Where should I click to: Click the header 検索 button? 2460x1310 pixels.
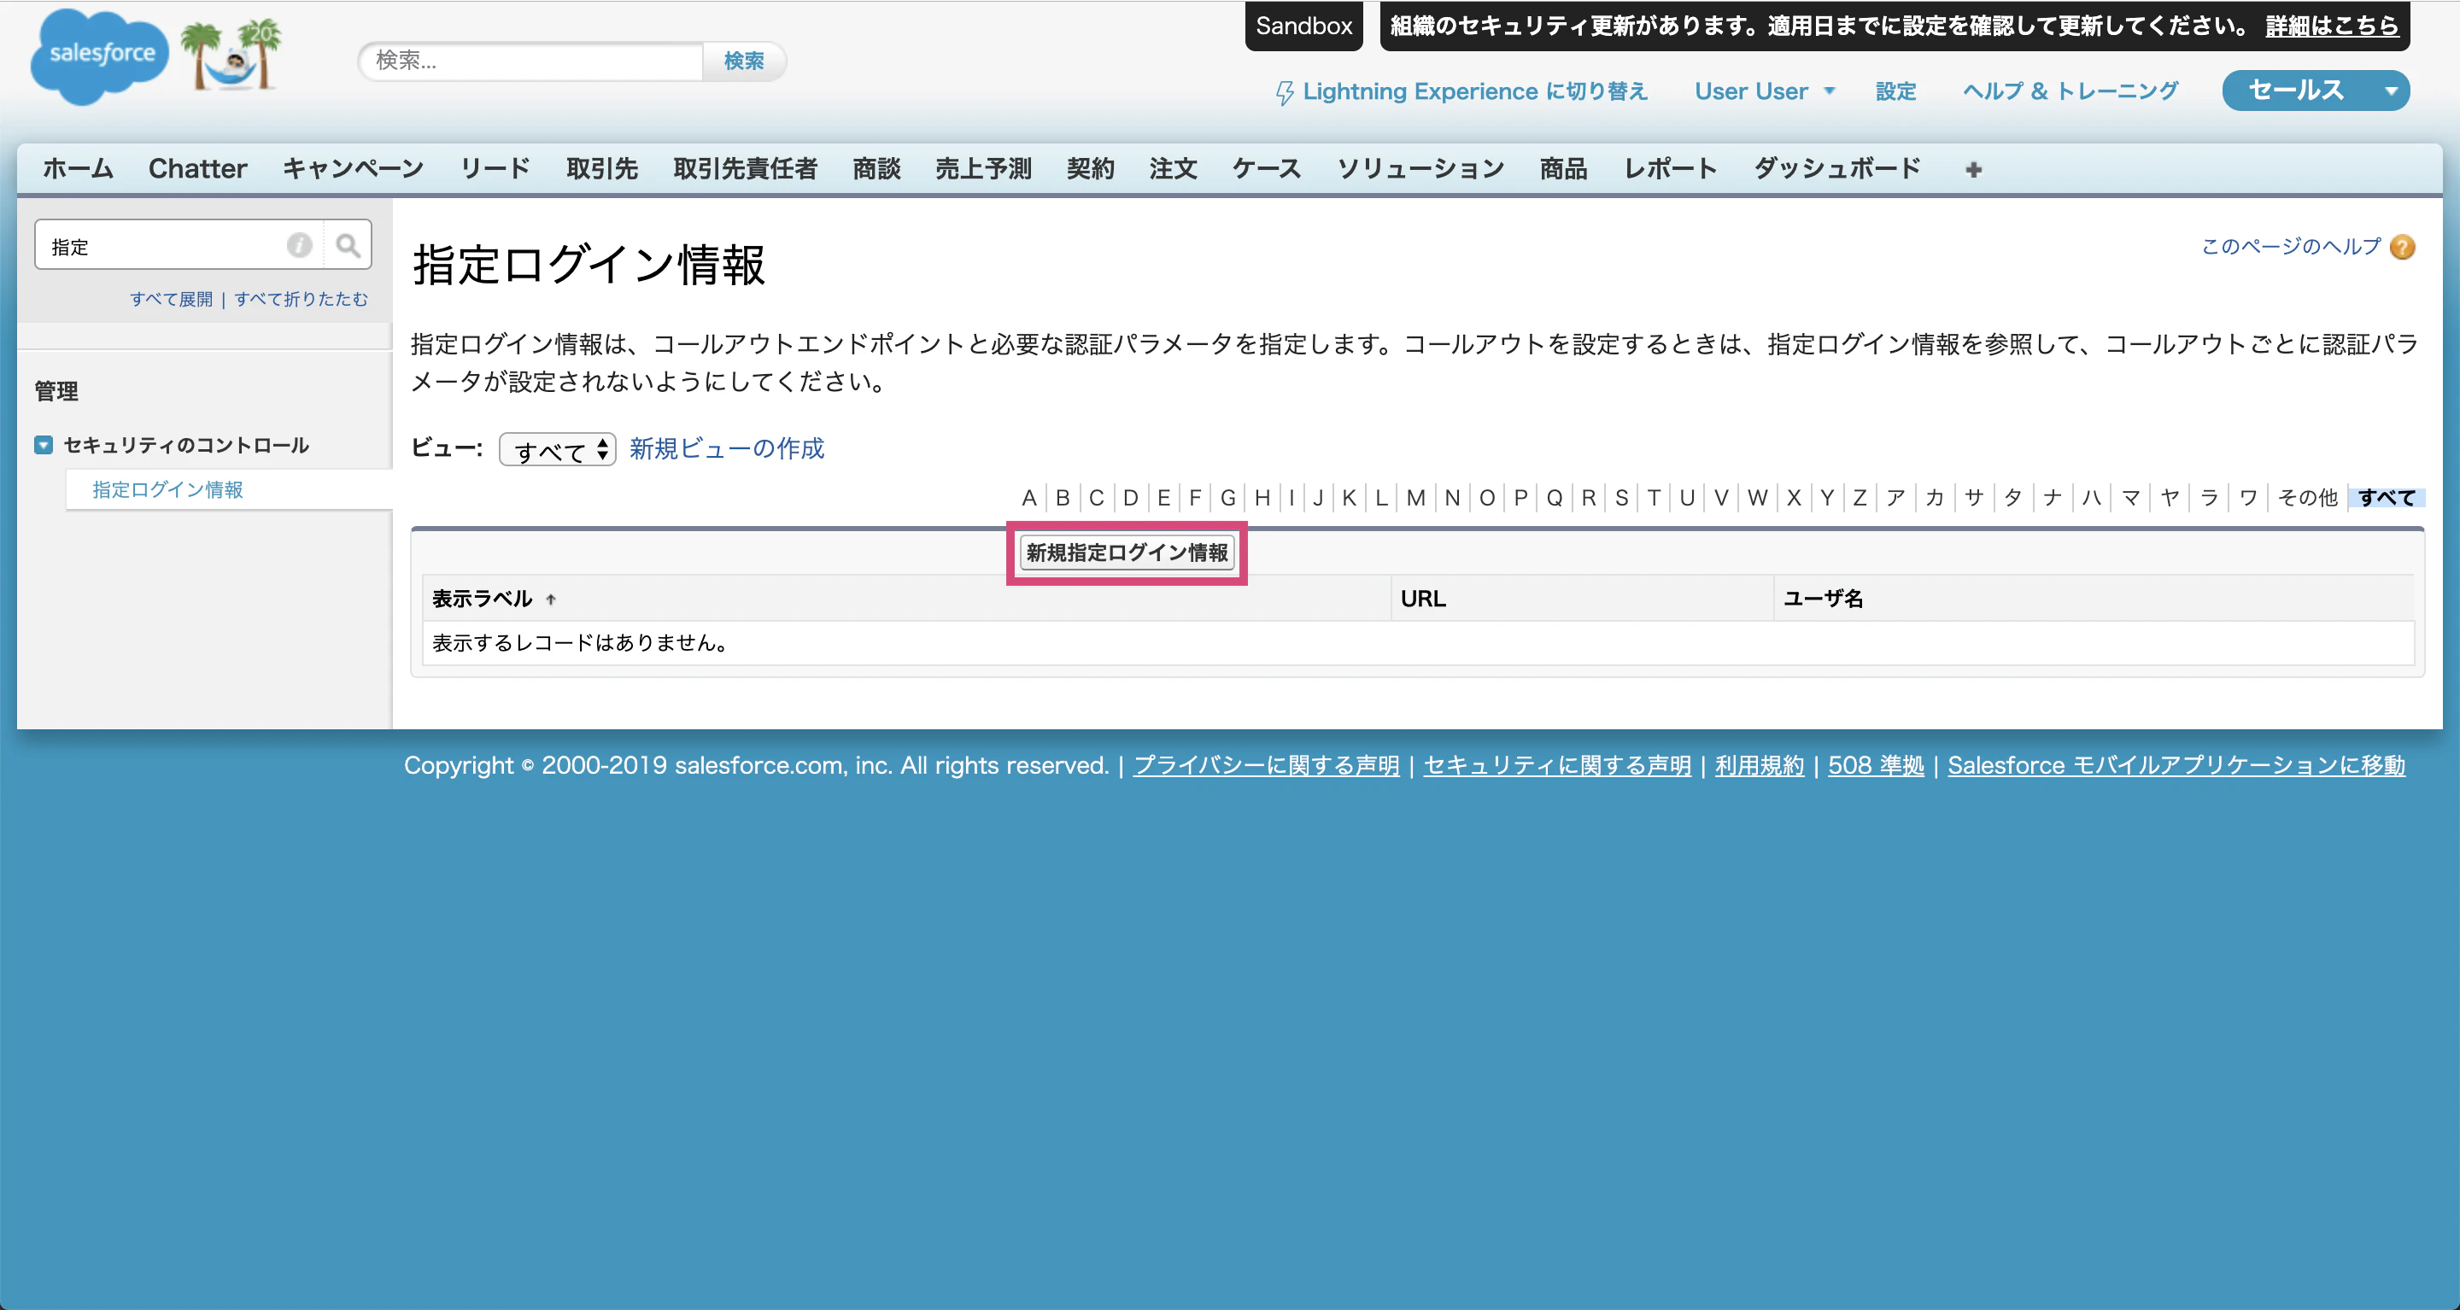[744, 61]
